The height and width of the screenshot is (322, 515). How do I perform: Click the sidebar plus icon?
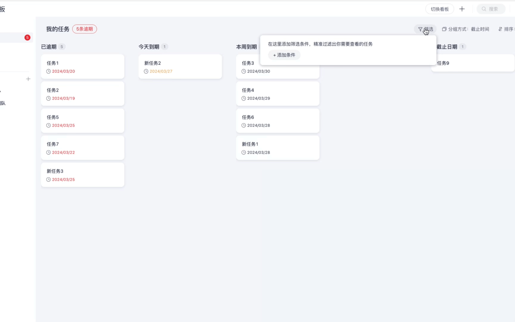28,79
